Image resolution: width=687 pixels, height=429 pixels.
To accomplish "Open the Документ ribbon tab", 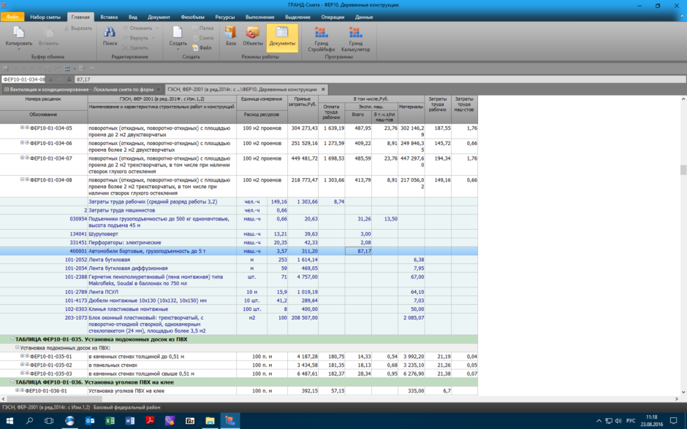I will 159,17.
